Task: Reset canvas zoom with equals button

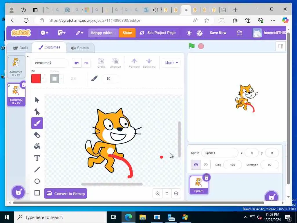Action: coord(167,193)
